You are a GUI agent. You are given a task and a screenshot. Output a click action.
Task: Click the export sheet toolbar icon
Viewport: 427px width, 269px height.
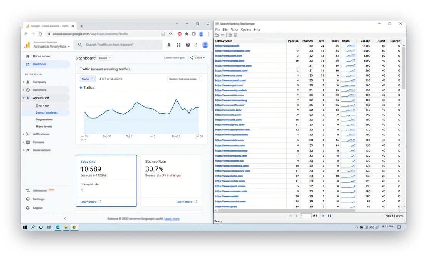pos(236,35)
